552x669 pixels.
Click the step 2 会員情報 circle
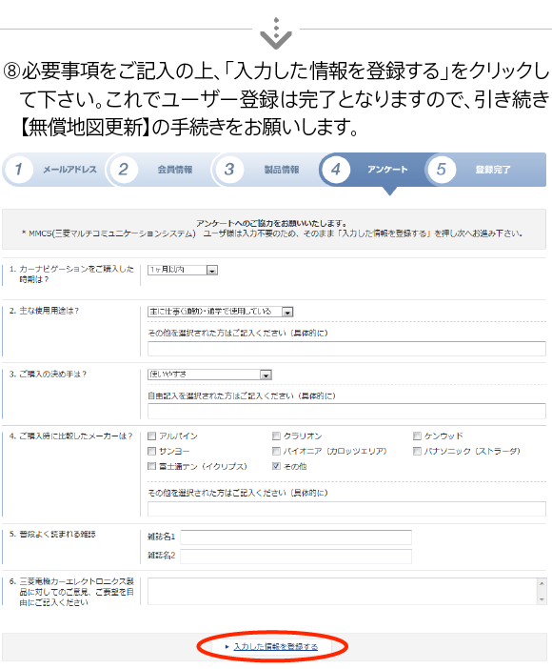click(124, 170)
